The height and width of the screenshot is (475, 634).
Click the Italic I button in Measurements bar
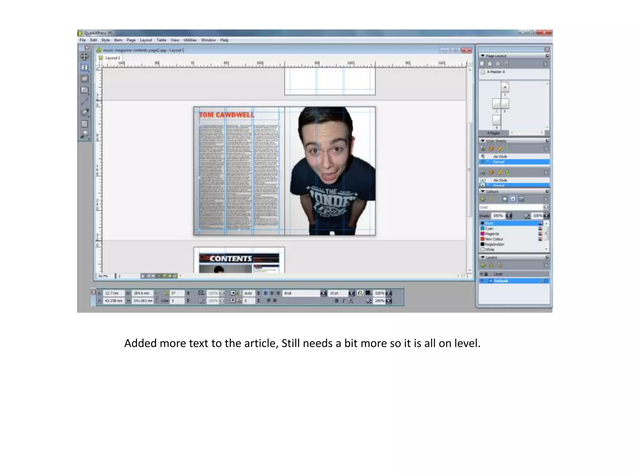coord(344,301)
